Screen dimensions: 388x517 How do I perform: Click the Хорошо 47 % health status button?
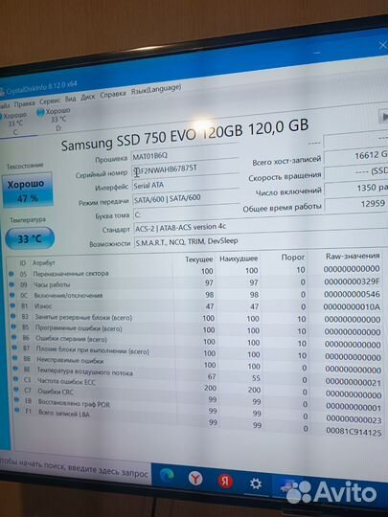(28, 190)
